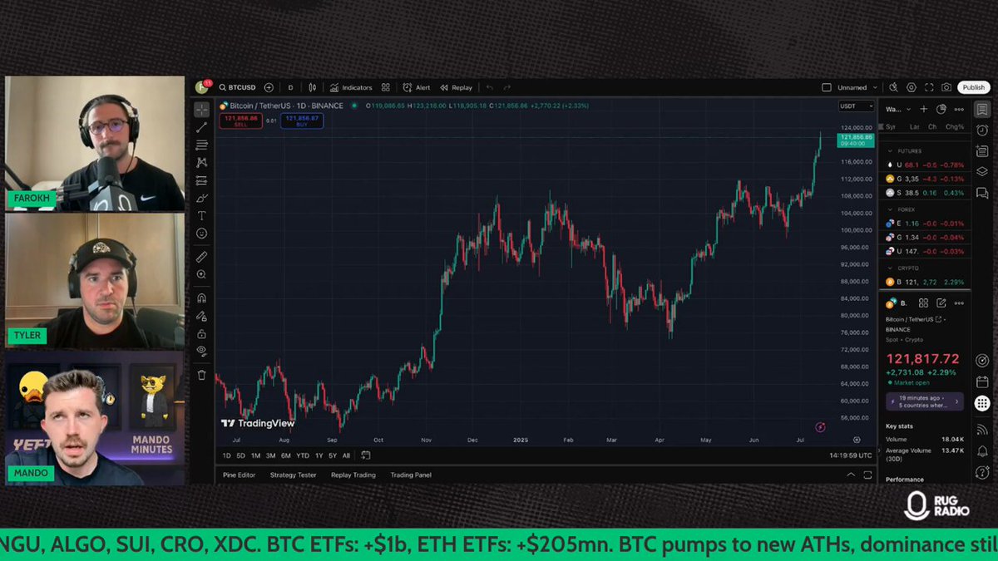This screenshot has width=998, height=561.
Task: Open indicator templates grid icon
Action: pos(386,87)
